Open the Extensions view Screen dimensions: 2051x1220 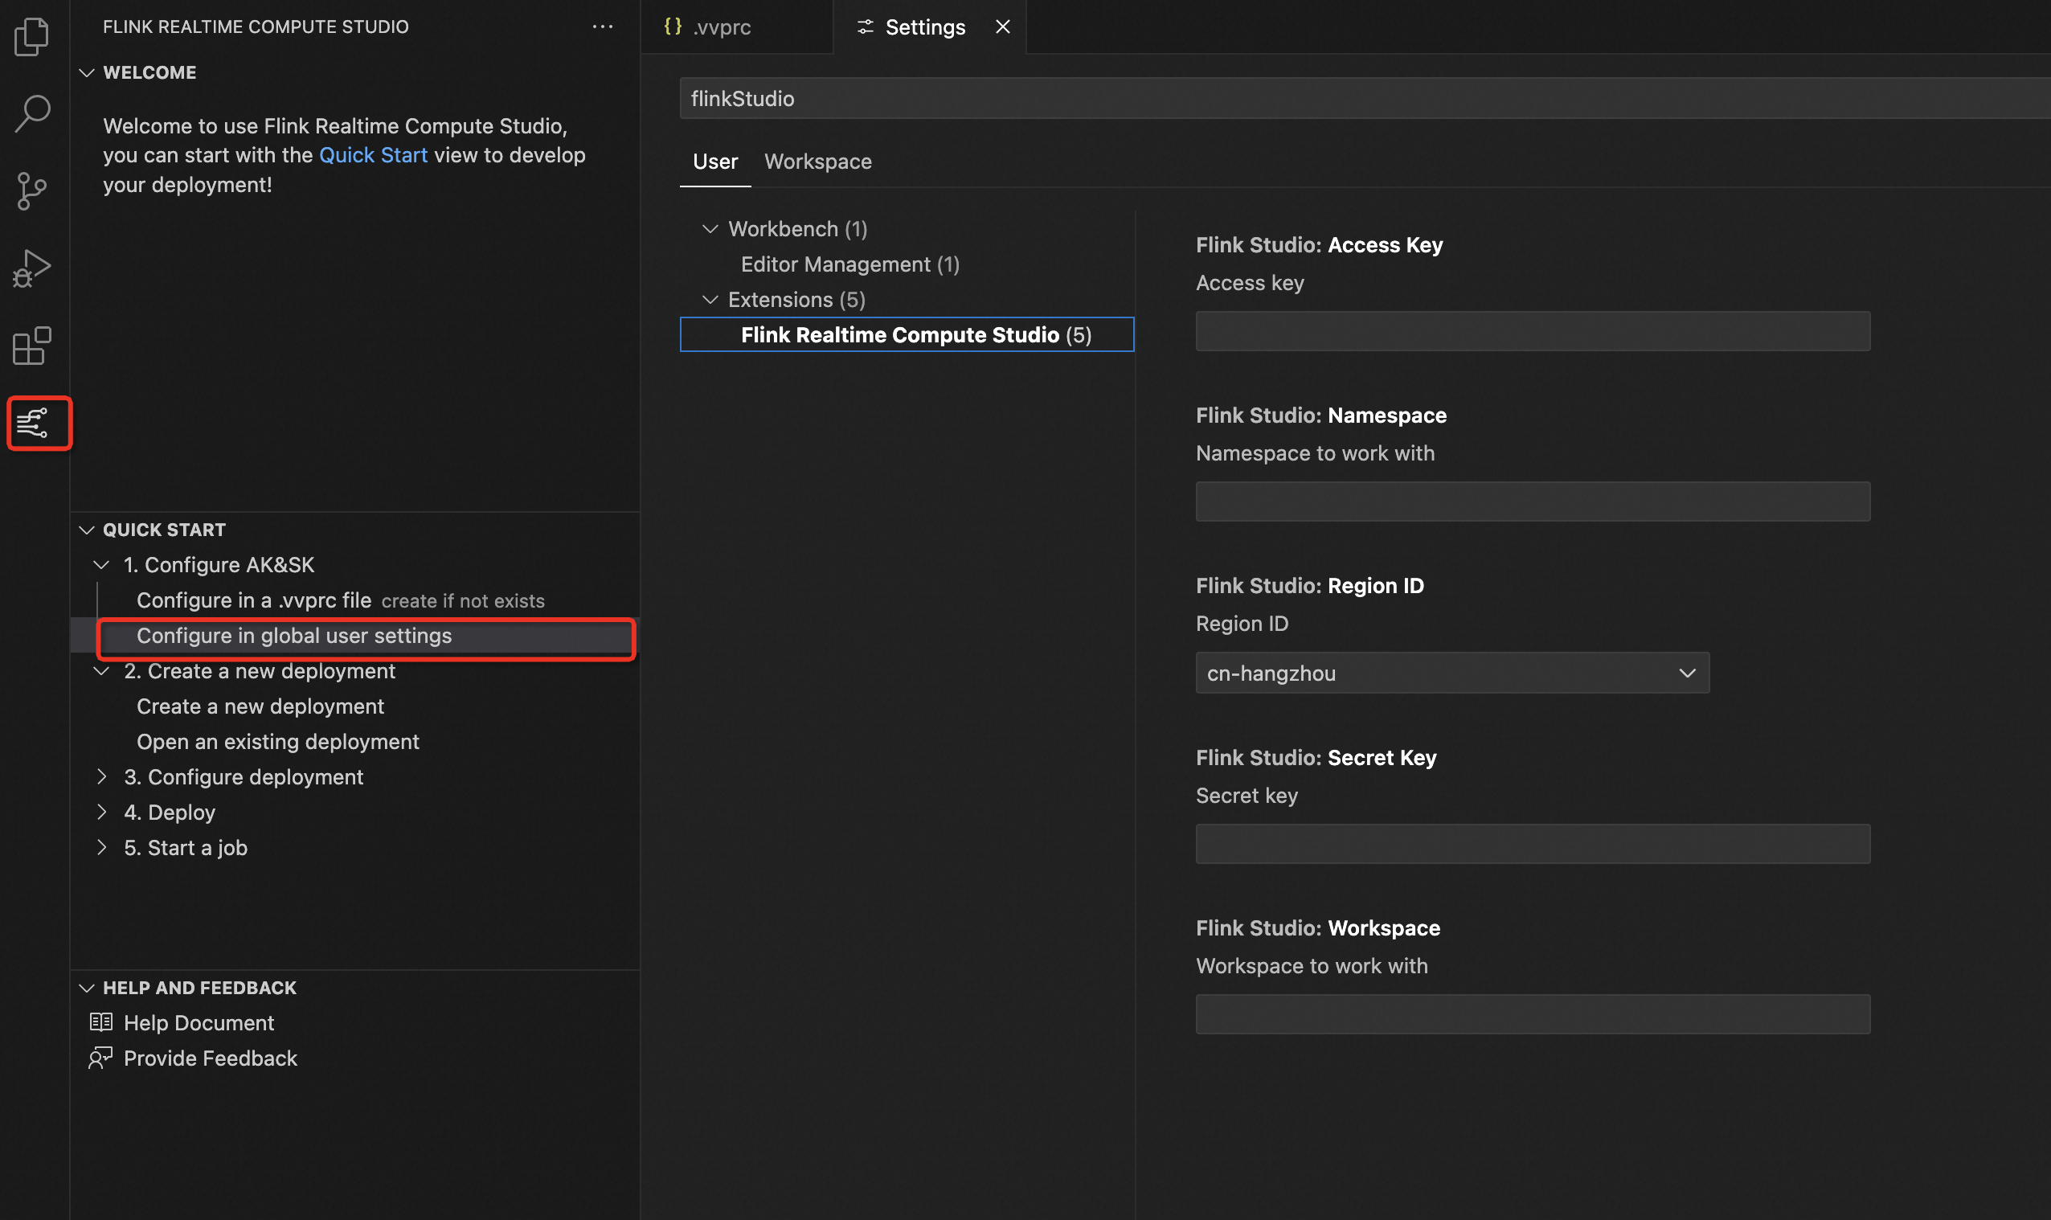click(32, 346)
